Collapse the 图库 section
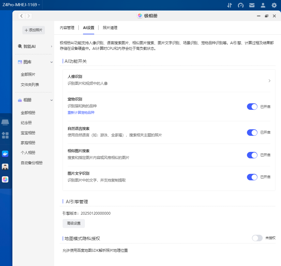This screenshot has width=281, height=266. click(51, 62)
